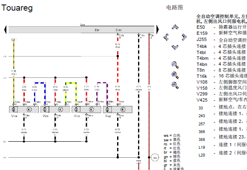247x170 pixels.
Task: Select the 388 ground connection legend entry
Action: [222, 138]
